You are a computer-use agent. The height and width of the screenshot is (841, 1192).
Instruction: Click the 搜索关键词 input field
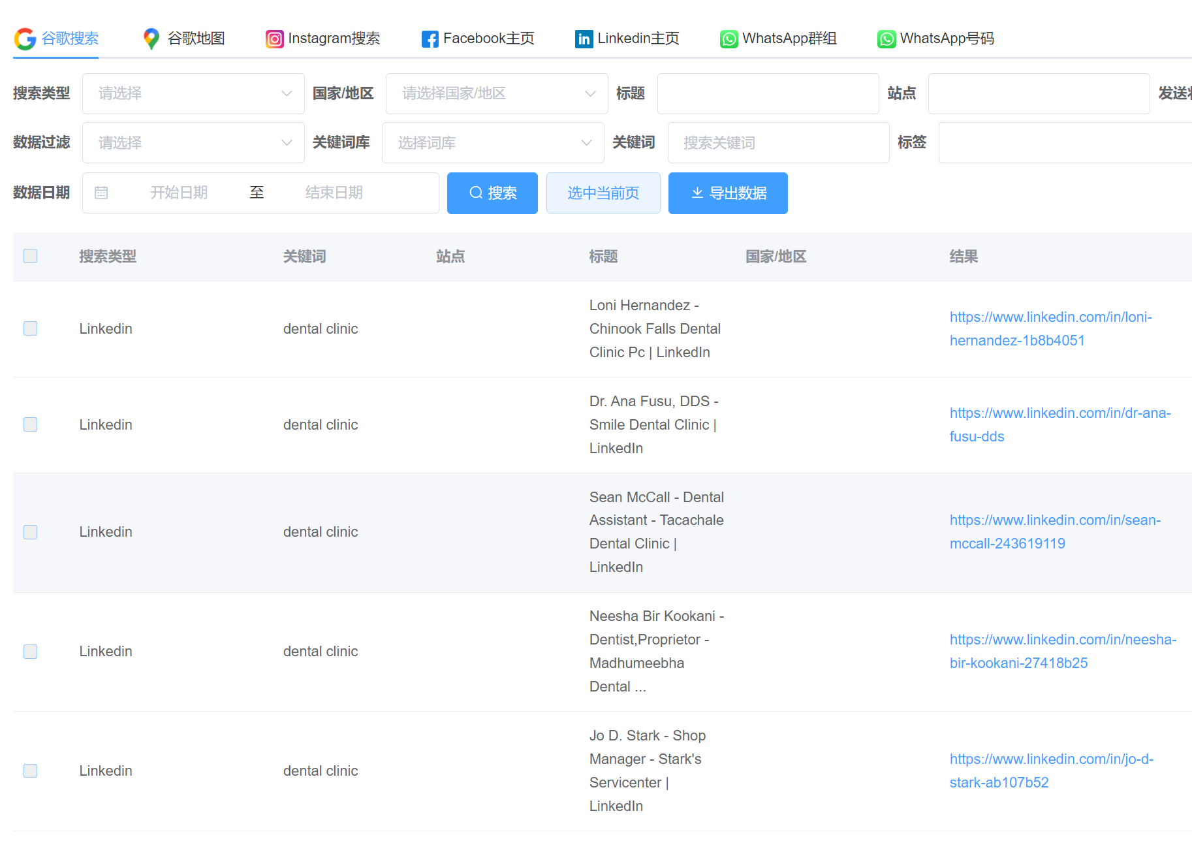(x=778, y=142)
